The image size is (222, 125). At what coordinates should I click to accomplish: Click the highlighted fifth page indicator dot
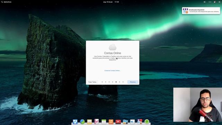(x=116, y=82)
